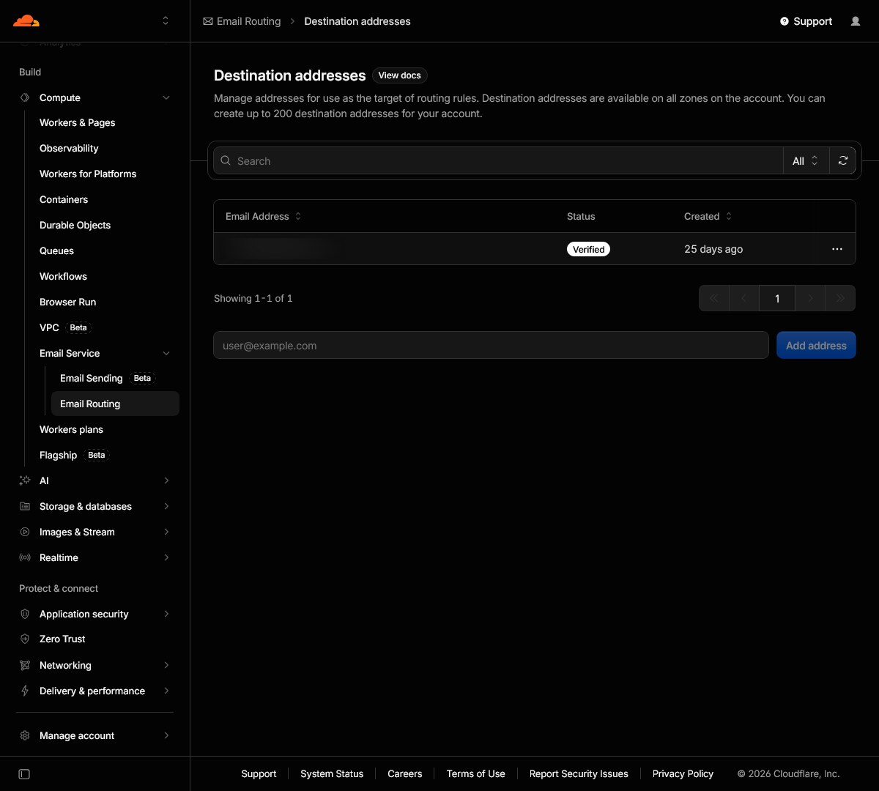The height and width of the screenshot is (791, 879).
Task: Click the Application security shield icon
Action: pyautogui.click(x=25, y=614)
